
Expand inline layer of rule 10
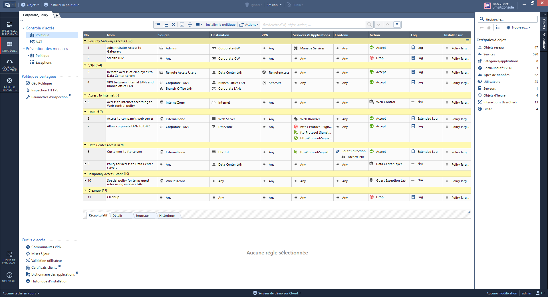point(85,180)
